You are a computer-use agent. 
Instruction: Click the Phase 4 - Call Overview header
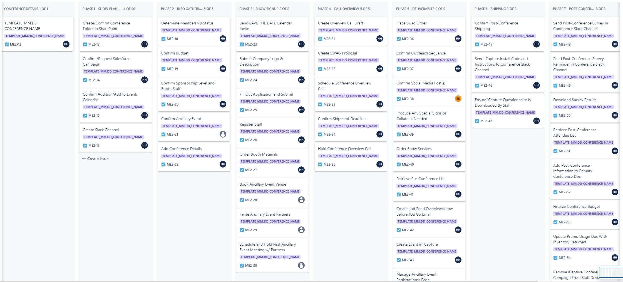(x=344, y=9)
